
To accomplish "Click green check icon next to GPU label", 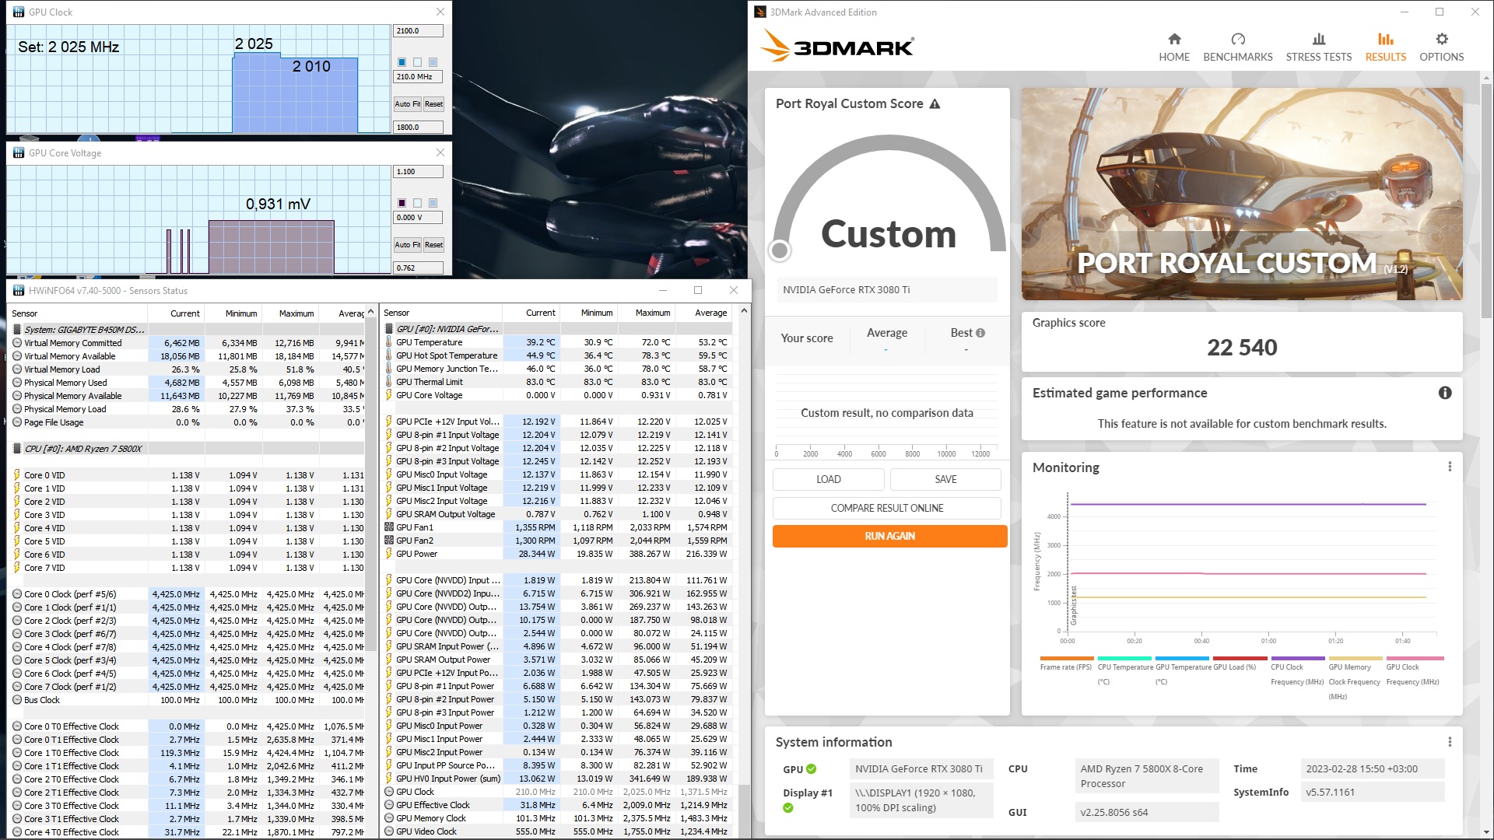I will tap(811, 769).
